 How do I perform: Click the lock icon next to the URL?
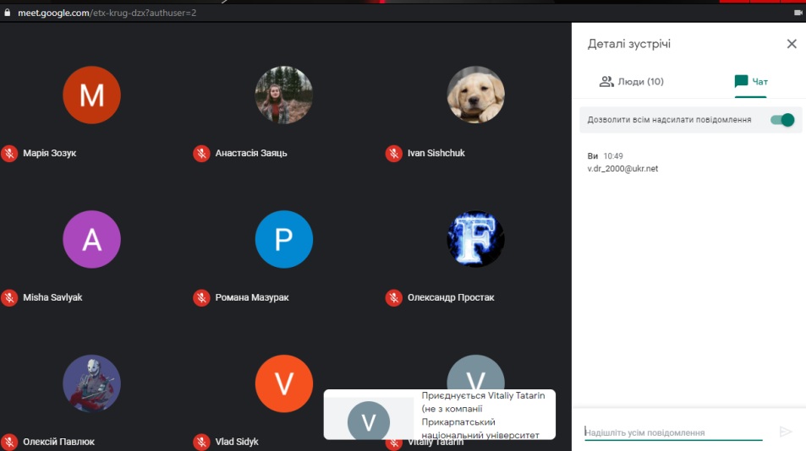(8, 13)
